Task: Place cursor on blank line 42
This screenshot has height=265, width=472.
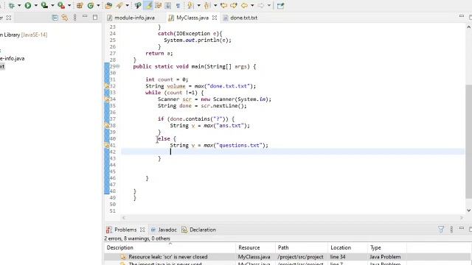Action: point(293,152)
